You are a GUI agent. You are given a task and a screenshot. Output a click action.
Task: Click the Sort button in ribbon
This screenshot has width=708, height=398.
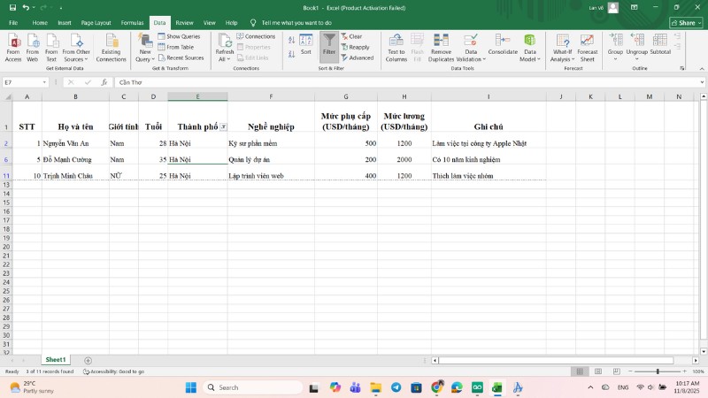click(305, 45)
